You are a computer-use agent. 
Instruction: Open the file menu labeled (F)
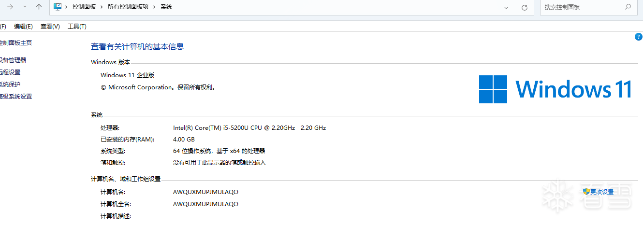click(x=3, y=27)
